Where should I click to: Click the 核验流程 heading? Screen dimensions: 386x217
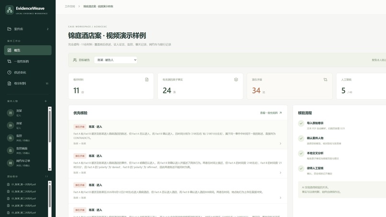305,113
